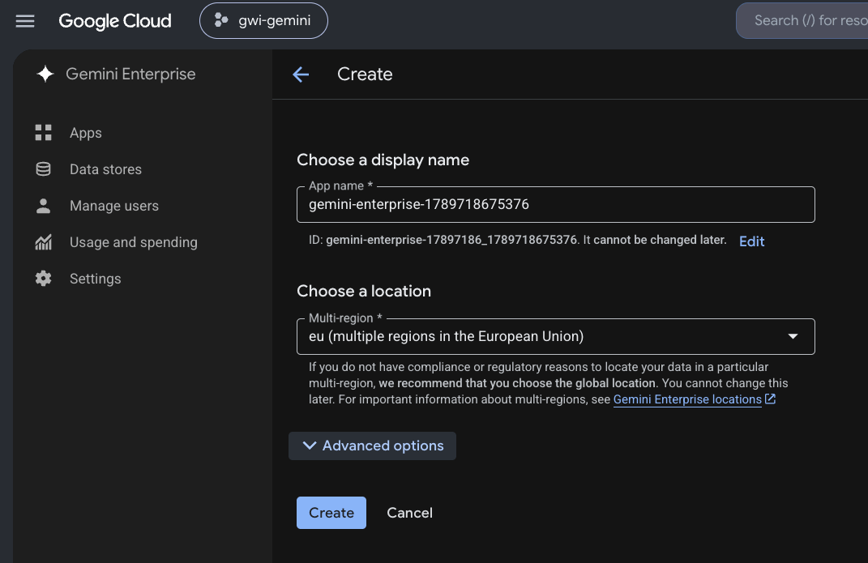Click the Choose a location heading
The height and width of the screenshot is (563, 868).
click(364, 291)
